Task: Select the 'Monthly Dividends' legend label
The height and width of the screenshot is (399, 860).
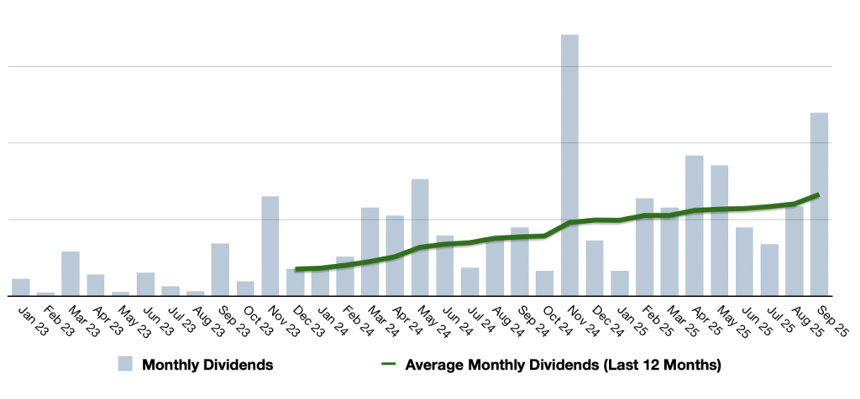Action: [x=207, y=365]
